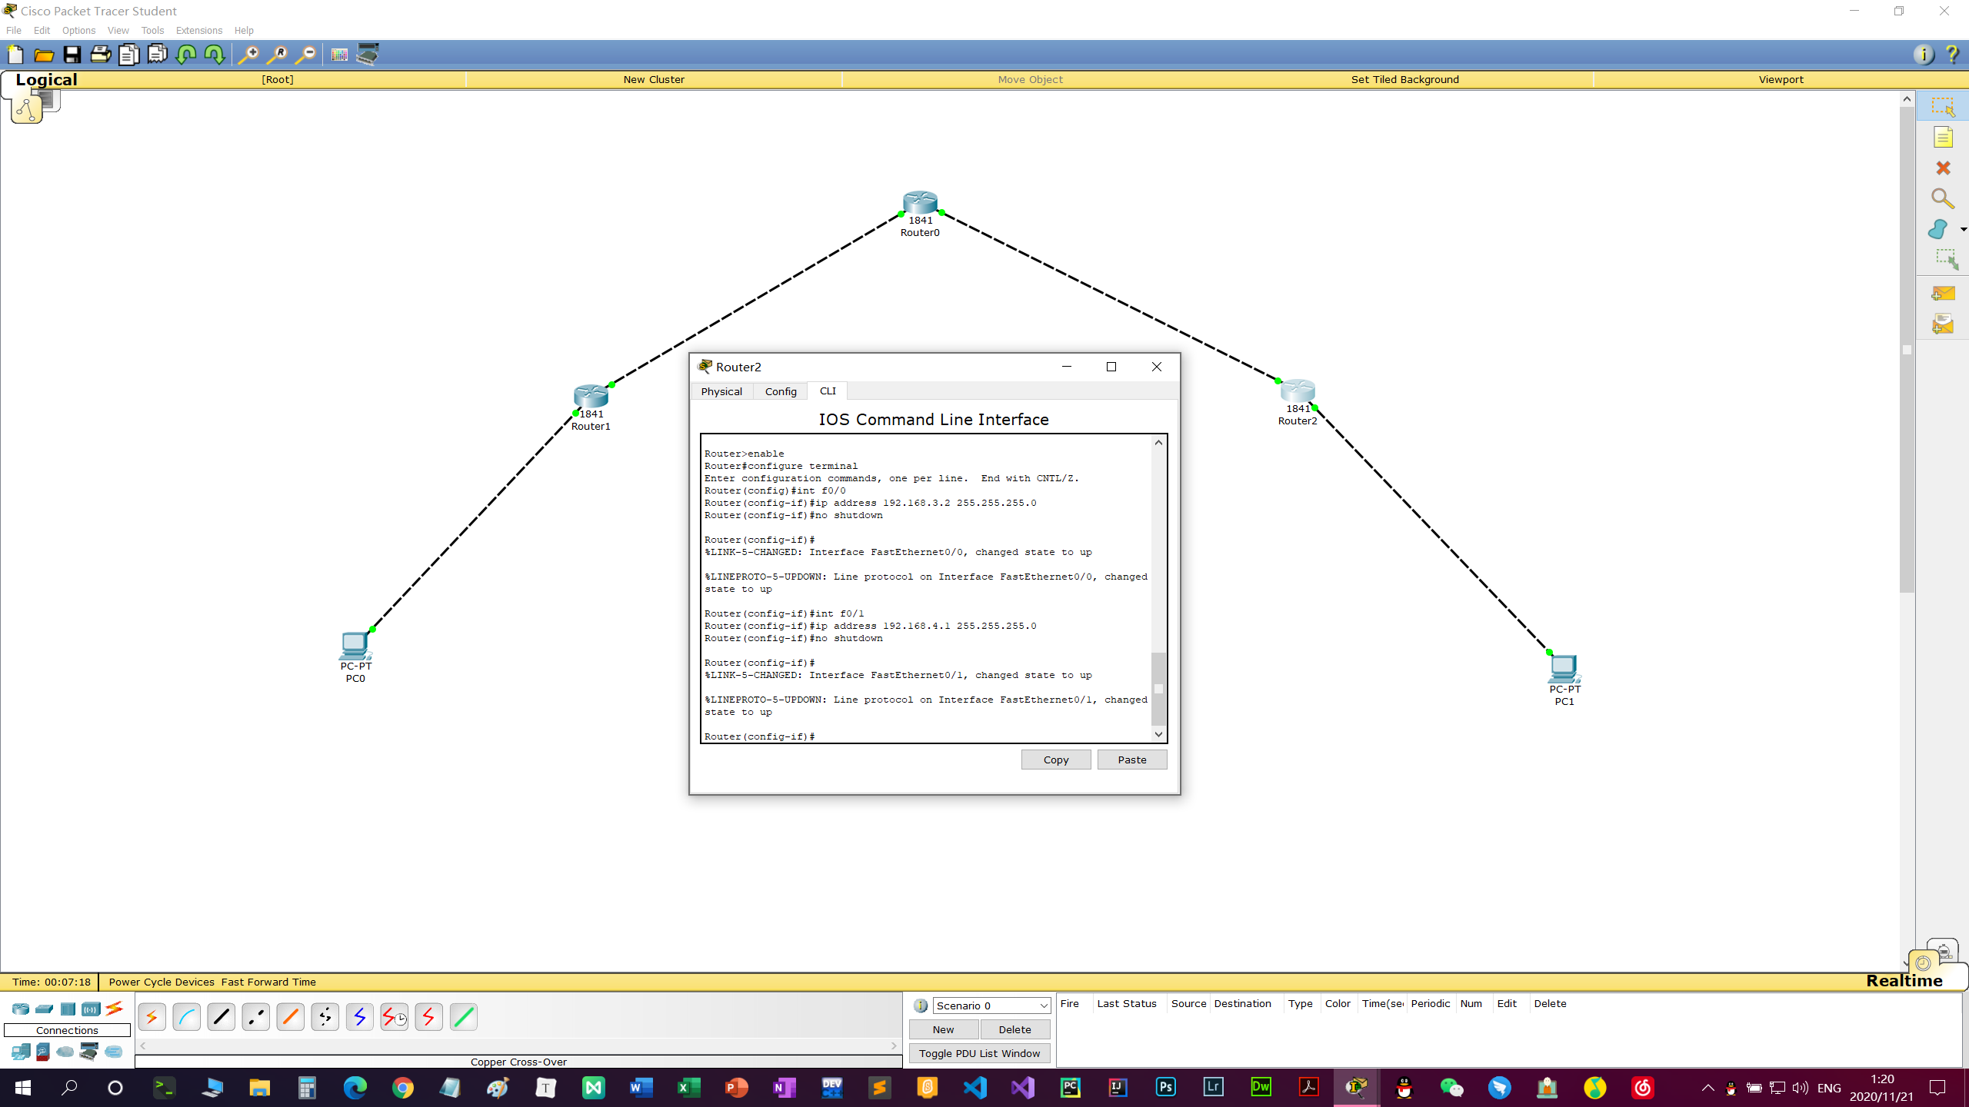Select the Router0 device on canvas
Viewport: 1969px width, 1107px height.
coord(920,203)
